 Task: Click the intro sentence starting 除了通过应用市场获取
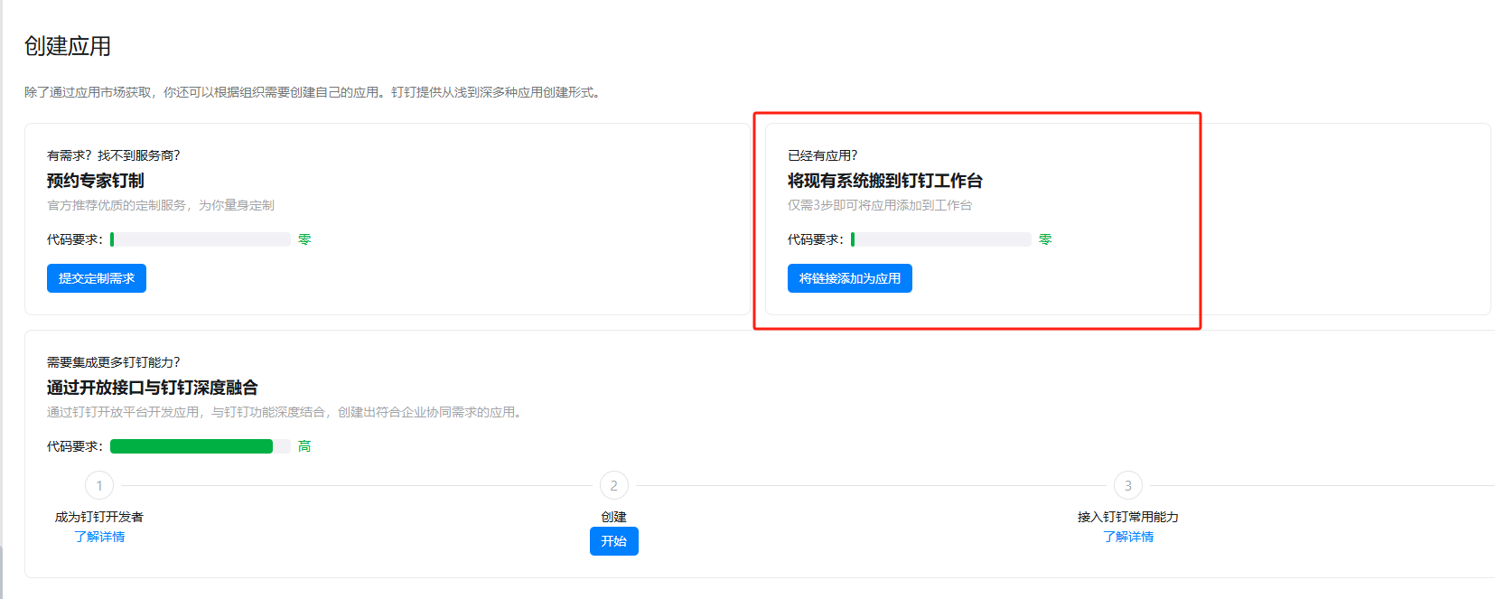pos(314,92)
